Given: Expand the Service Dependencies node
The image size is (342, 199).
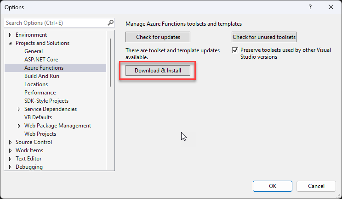Looking at the screenshot, I should (19, 109).
